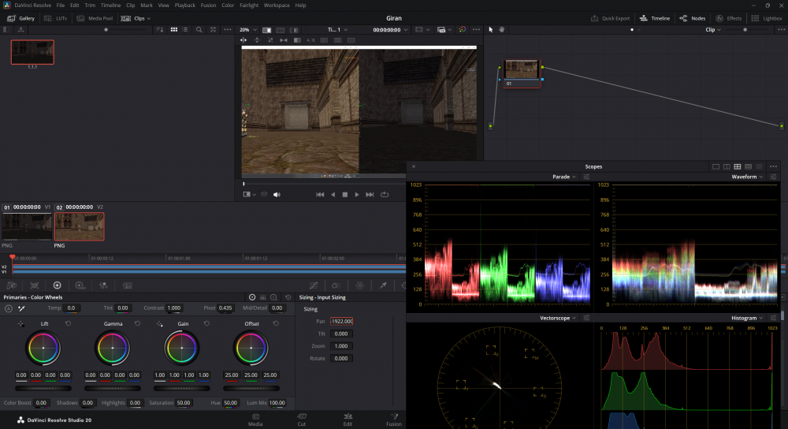Toggle the Timeline panel button
The width and height of the screenshot is (788, 429).
click(x=655, y=18)
